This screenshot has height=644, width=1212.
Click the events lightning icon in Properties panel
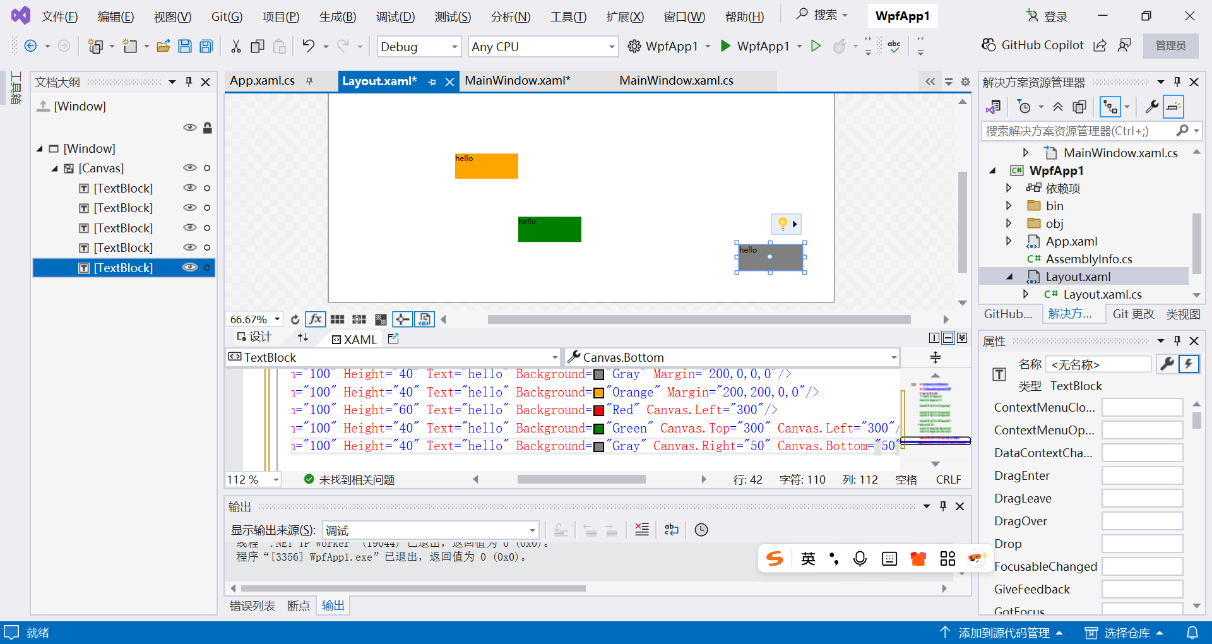coord(1189,364)
